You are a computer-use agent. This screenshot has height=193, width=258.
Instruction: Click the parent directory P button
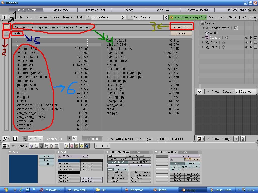tap(6, 27)
